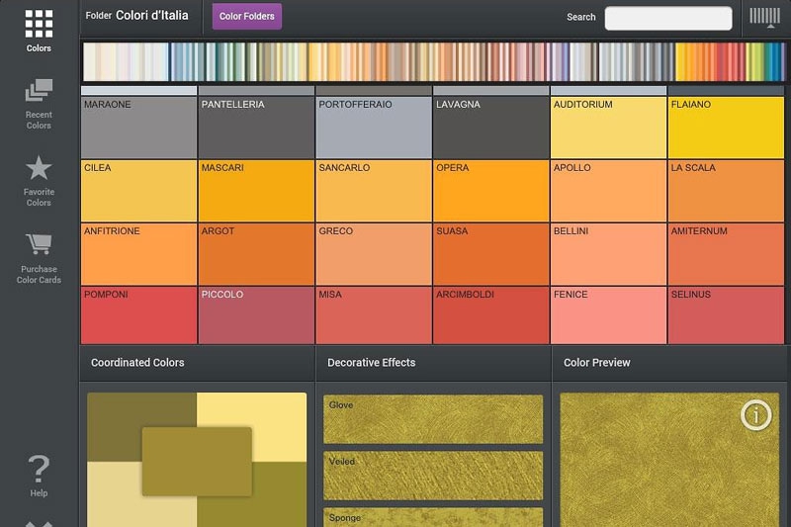Select the Glove decorative effect
This screenshot has width=791, height=527.
(x=433, y=419)
